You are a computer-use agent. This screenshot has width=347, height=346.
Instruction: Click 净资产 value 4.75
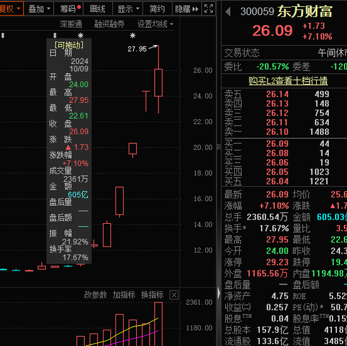(x=279, y=296)
